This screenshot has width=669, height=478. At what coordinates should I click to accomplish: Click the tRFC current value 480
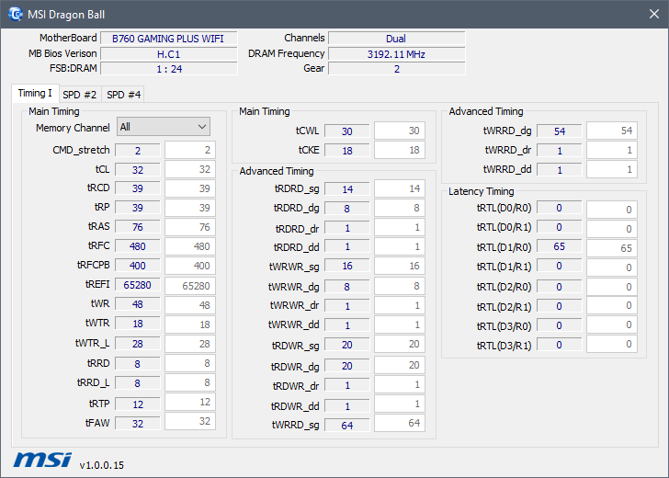click(138, 246)
